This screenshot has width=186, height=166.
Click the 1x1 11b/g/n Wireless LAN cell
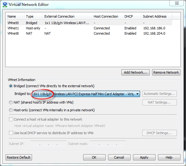[x=67, y=23]
